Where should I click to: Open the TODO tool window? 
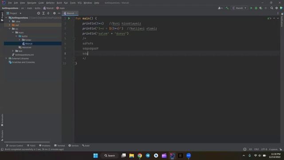click(x=31, y=145)
